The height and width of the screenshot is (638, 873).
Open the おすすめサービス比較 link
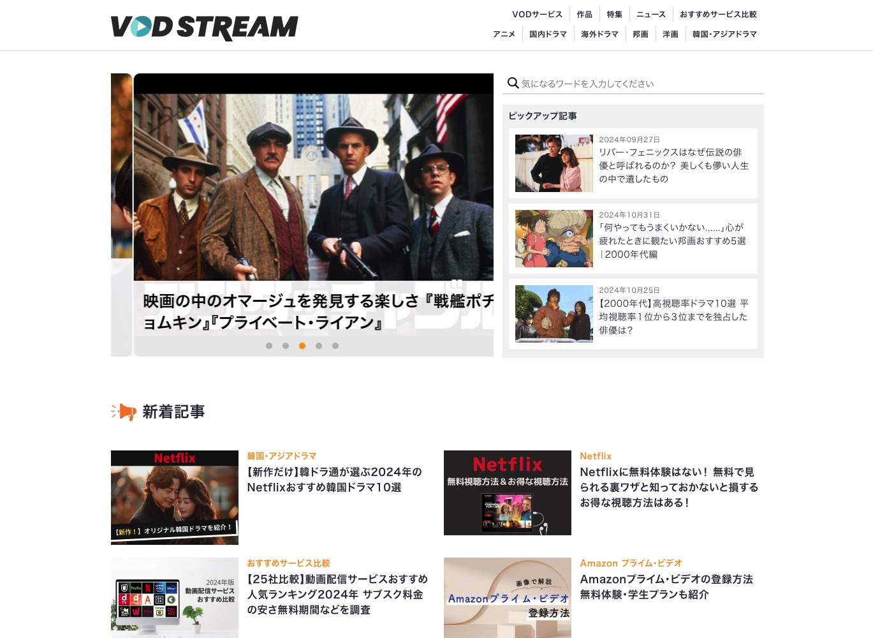718,14
